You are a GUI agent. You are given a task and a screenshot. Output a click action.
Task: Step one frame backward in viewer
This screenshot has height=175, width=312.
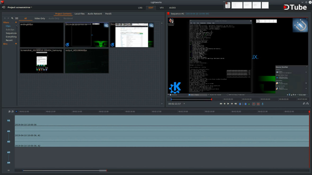click(x=225, y=104)
